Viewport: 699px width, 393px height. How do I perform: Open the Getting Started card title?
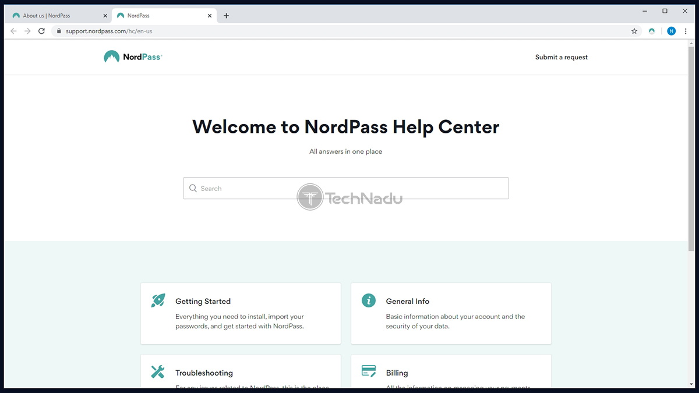click(x=203, y=301)
